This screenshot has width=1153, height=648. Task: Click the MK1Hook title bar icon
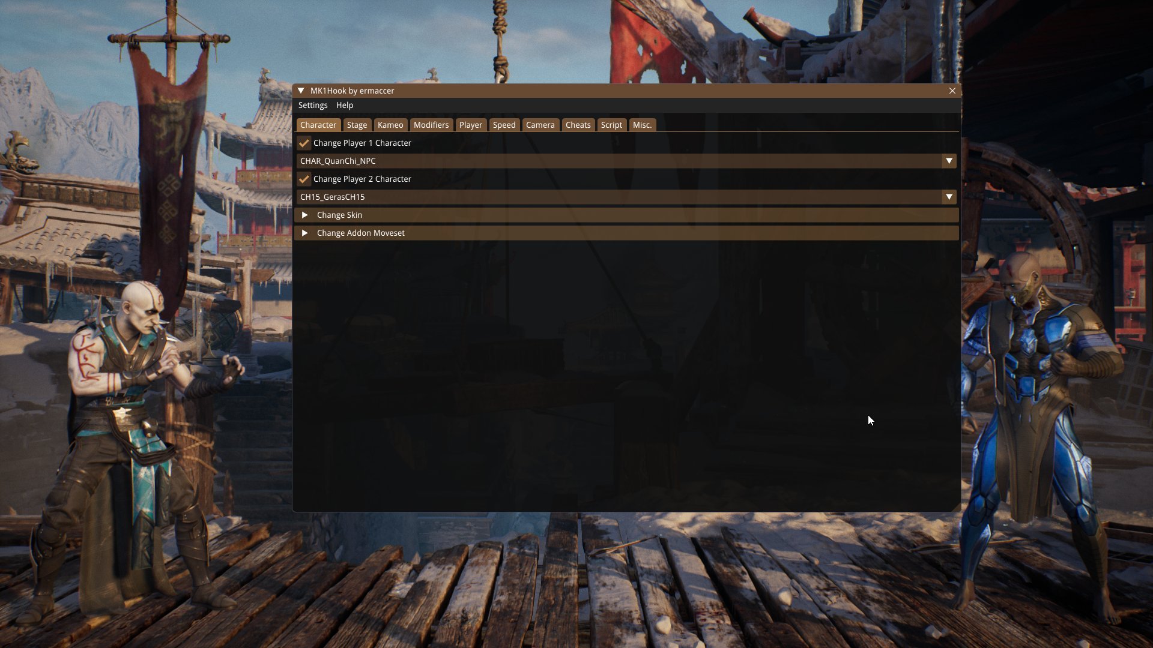pyautogui.click(x=300, y=90)
